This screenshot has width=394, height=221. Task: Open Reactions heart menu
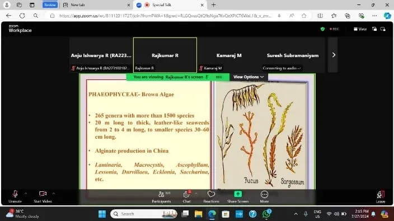tap(211, 196)
